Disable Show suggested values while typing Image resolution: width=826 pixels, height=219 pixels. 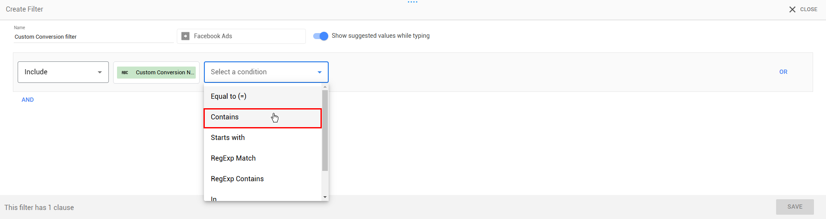point(321,36)
